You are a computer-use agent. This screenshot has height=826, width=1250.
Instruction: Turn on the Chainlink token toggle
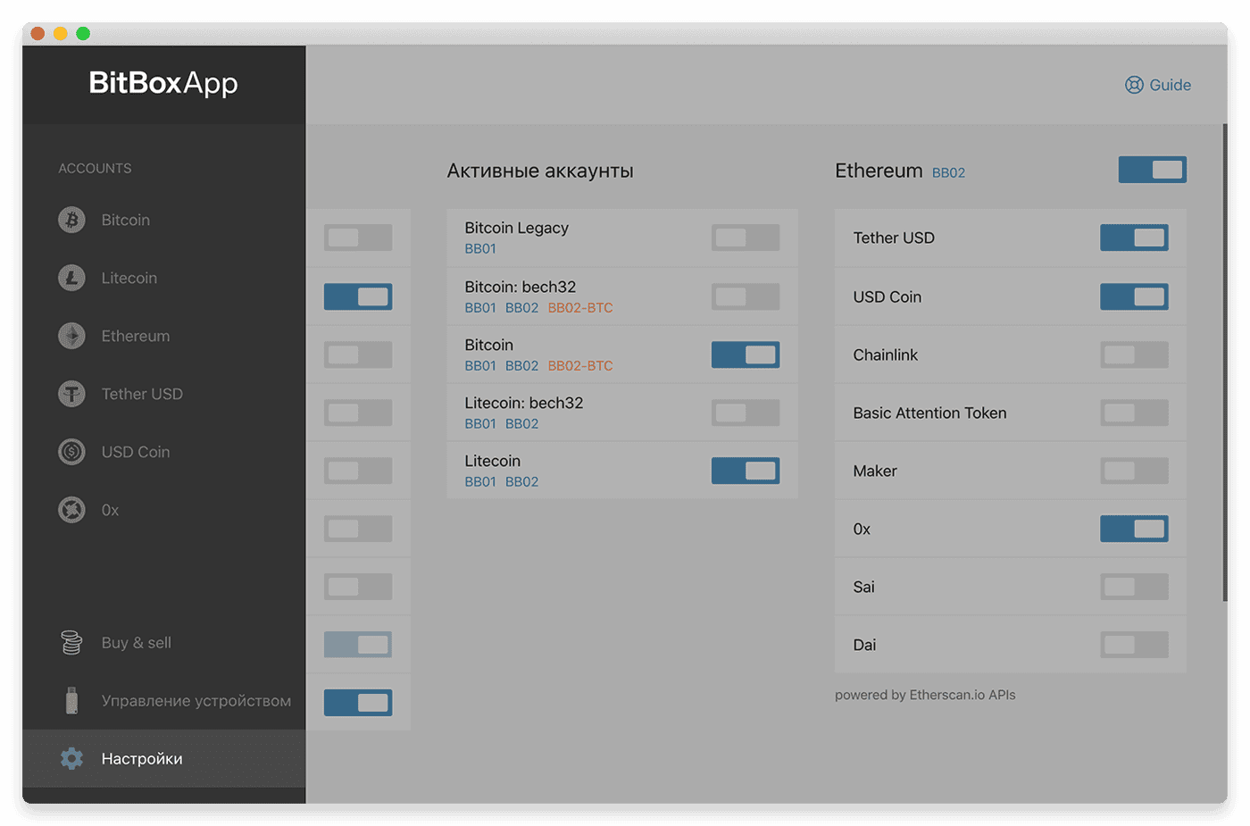(1134, 355)
